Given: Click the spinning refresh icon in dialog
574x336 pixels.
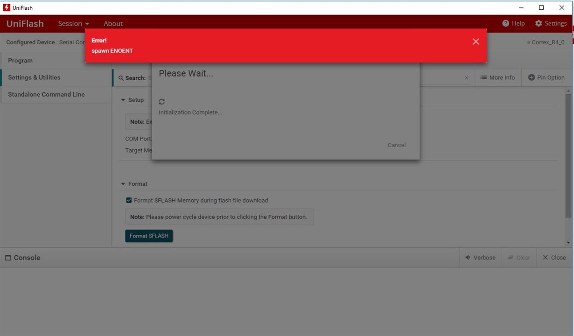Looking at the screenshot, I should (x=162, y=101).
